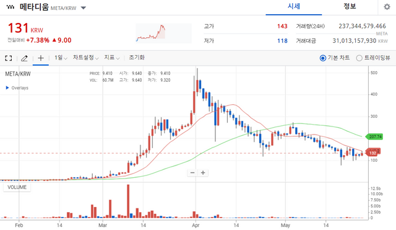
Task: Click the high price value 143
Action: pos(282,26)
